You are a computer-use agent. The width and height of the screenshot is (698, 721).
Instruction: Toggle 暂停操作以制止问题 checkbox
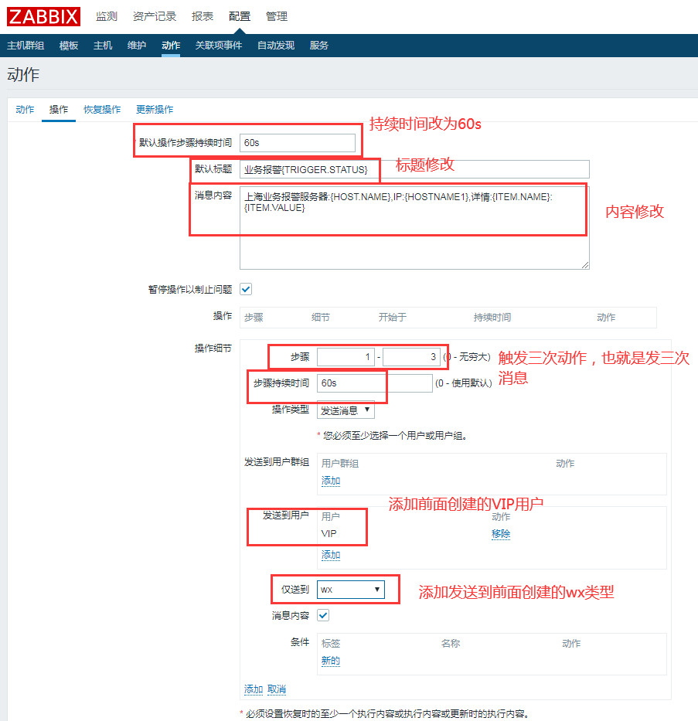point(246,289)
